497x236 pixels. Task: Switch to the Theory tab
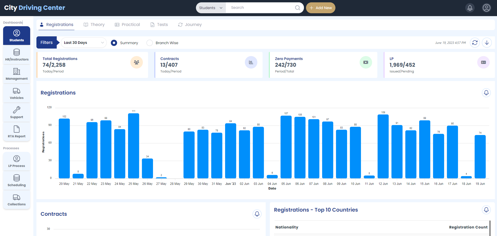point(94,25)
